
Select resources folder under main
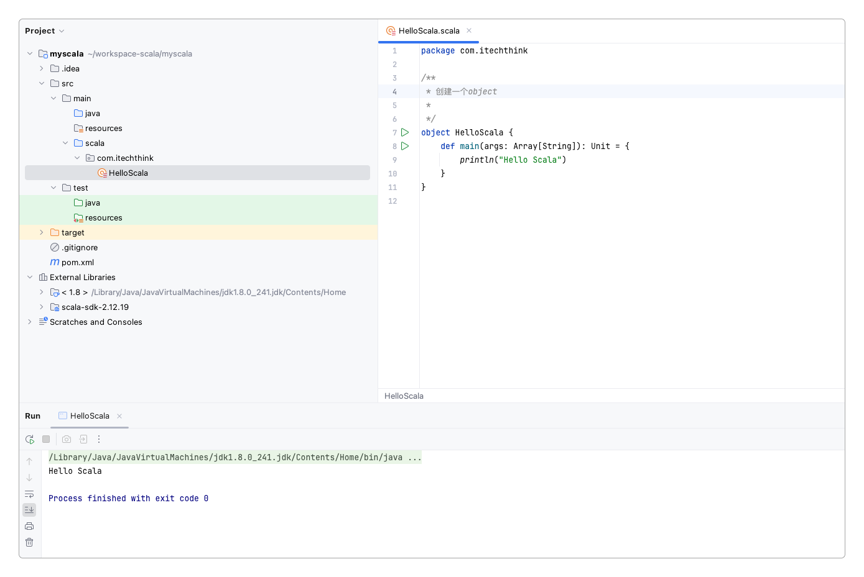pos(104,128)
